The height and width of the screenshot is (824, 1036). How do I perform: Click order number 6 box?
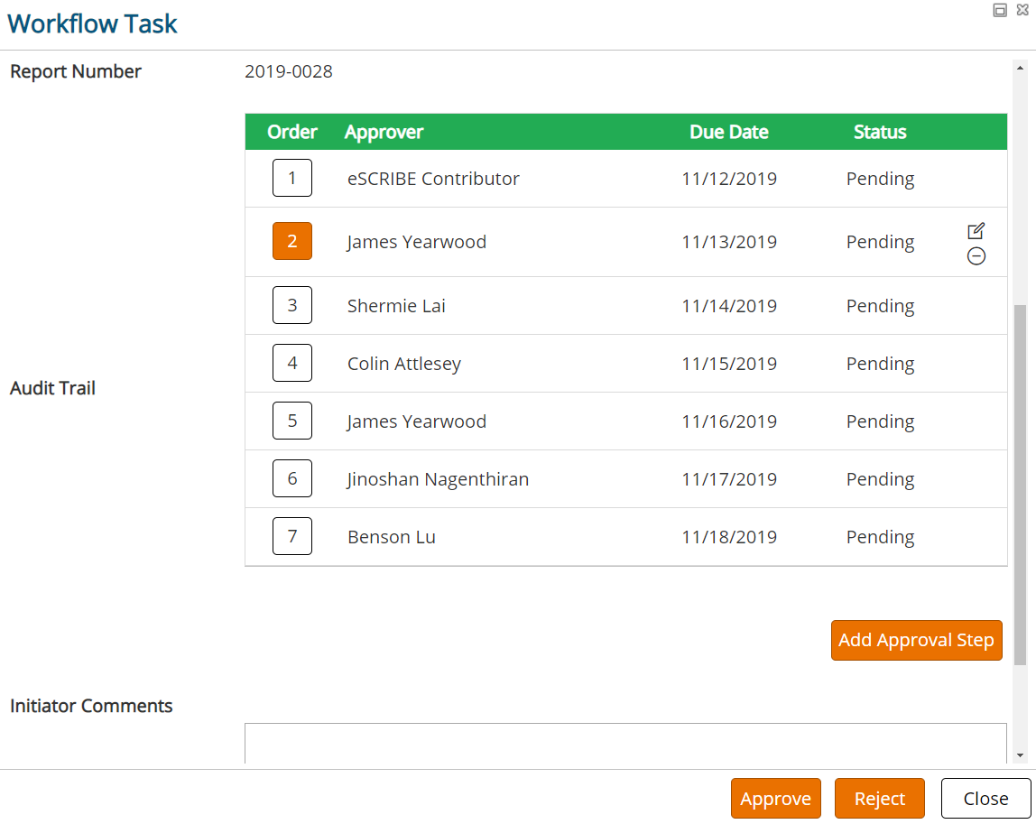[292, 478]
